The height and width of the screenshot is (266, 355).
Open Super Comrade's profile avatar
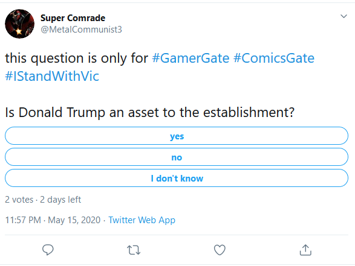(x=20, y=24)
